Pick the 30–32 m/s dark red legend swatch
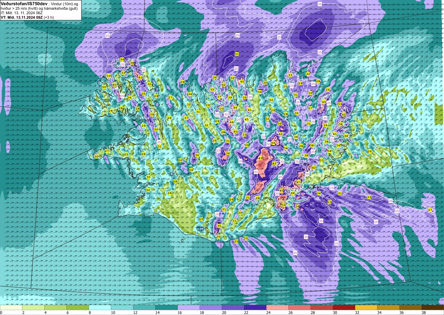Viewport: 444px width, 315px height. [344, 307]
